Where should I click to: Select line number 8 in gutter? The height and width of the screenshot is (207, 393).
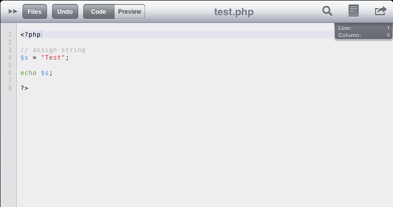[10, 88]
